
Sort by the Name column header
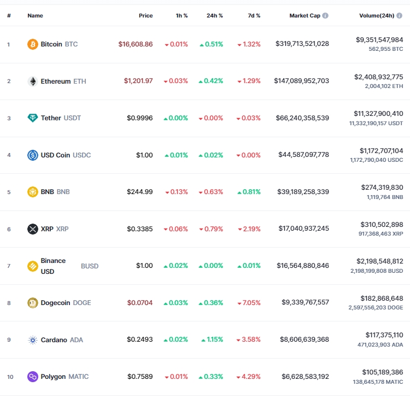tap(35, 16)
